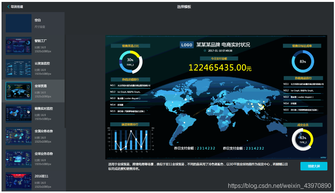The image size is (335, 193).
Task: Click the 2016双11 template name
Action: tap(41, 176)
